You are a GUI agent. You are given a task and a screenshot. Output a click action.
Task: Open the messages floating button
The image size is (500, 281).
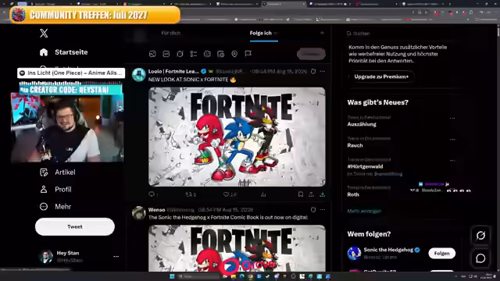[x=480, y=258]
